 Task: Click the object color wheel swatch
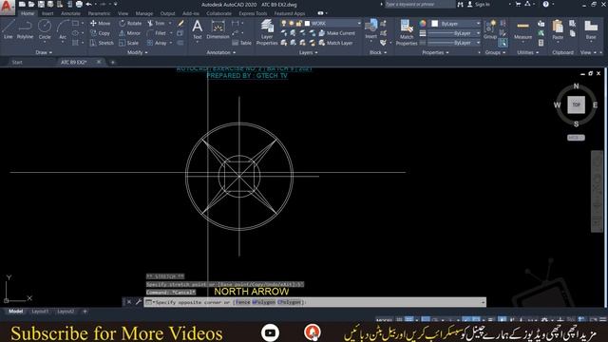tap(423, 24)
